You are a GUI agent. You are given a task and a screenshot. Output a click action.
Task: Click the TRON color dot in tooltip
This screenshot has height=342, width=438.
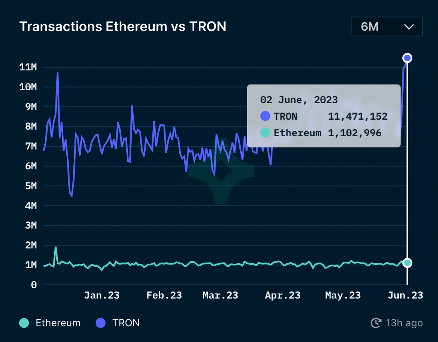coord(265,116)
